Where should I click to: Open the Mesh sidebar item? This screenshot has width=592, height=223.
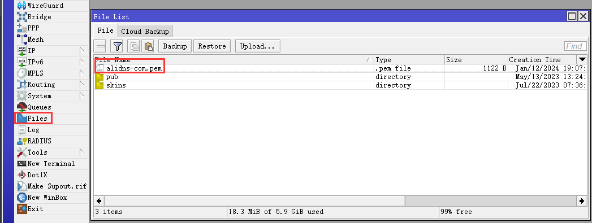point(31,40)
